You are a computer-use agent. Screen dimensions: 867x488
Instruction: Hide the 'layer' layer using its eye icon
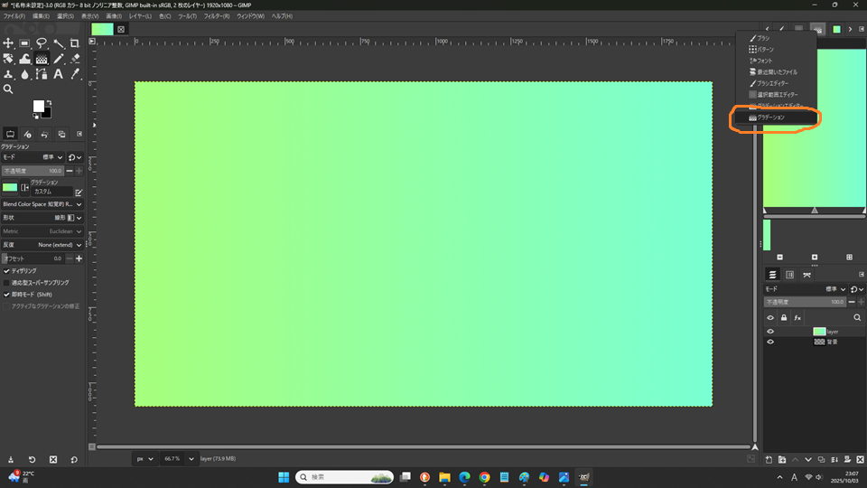[x=770, y=332]
